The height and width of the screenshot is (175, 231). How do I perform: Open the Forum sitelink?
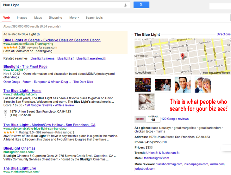pos(27,82)
